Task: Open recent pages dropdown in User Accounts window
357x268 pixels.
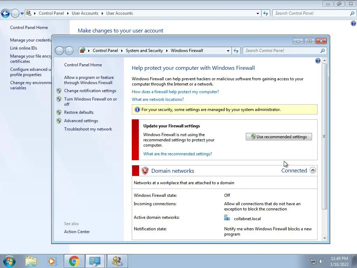Action: [x=22, y=14]
